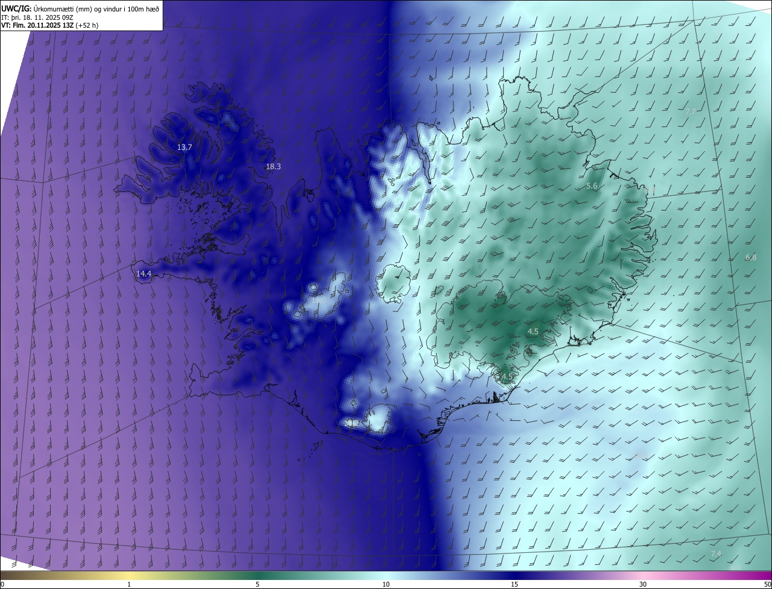Click the 14.4 value on Snæfellsnes tip

click(144, 273)
